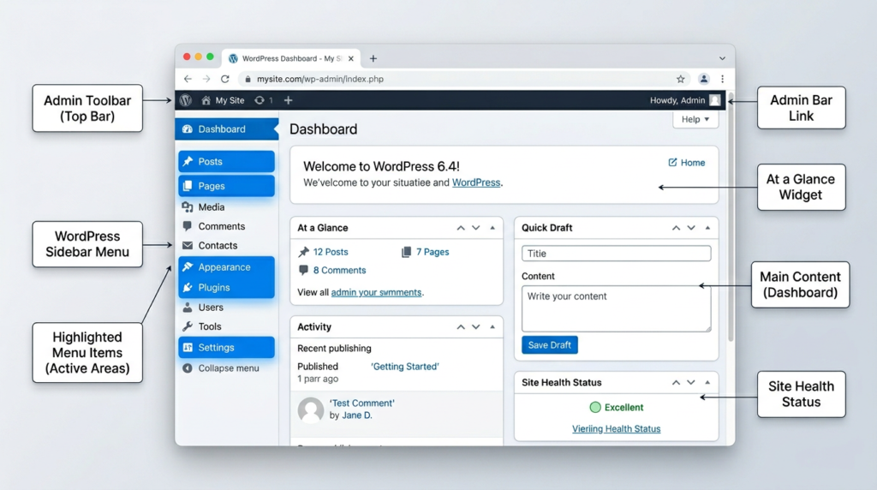Viewport: 877px width, 490px height.
Task: Click the Tools wrench icon in sidebar
Action: (x=188, y=326)
